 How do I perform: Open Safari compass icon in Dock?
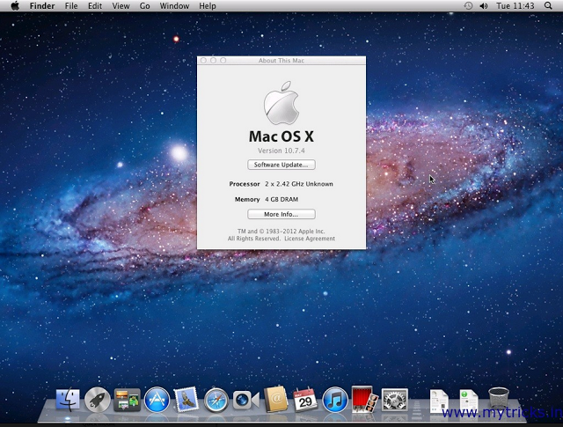[216, 400]
